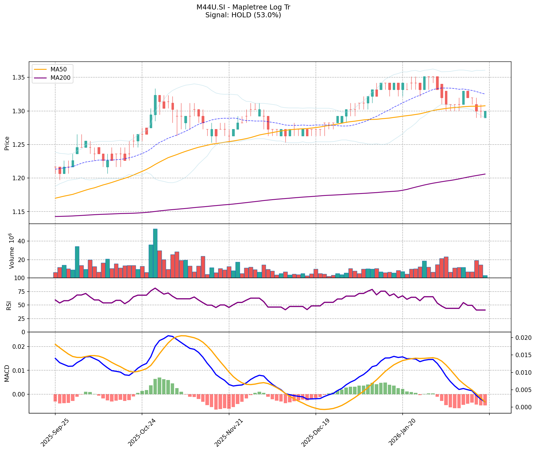Click the Price y-axis label
This screenshot has width=536, height=452.
(7, 143)
